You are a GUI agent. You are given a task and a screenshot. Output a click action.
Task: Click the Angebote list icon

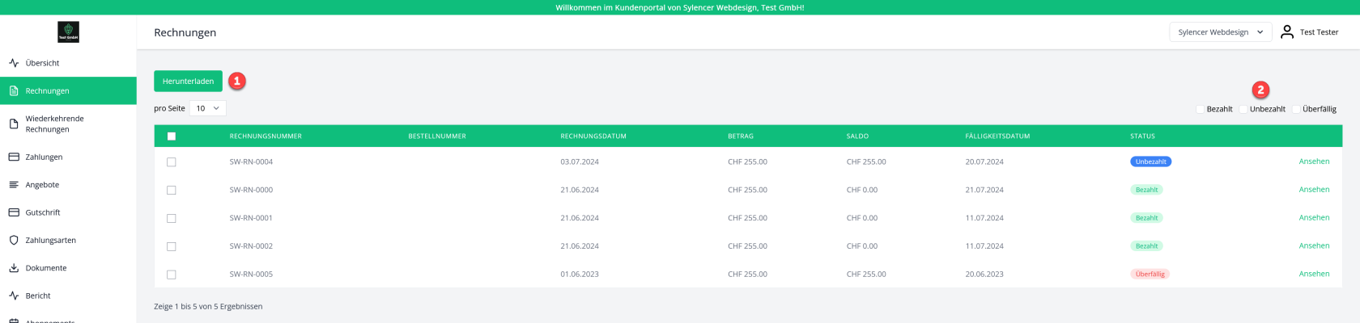14,185
